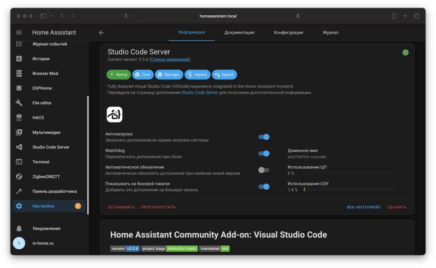
Task: Open Журнал событий in sidebar
Action: coord(49,44)
